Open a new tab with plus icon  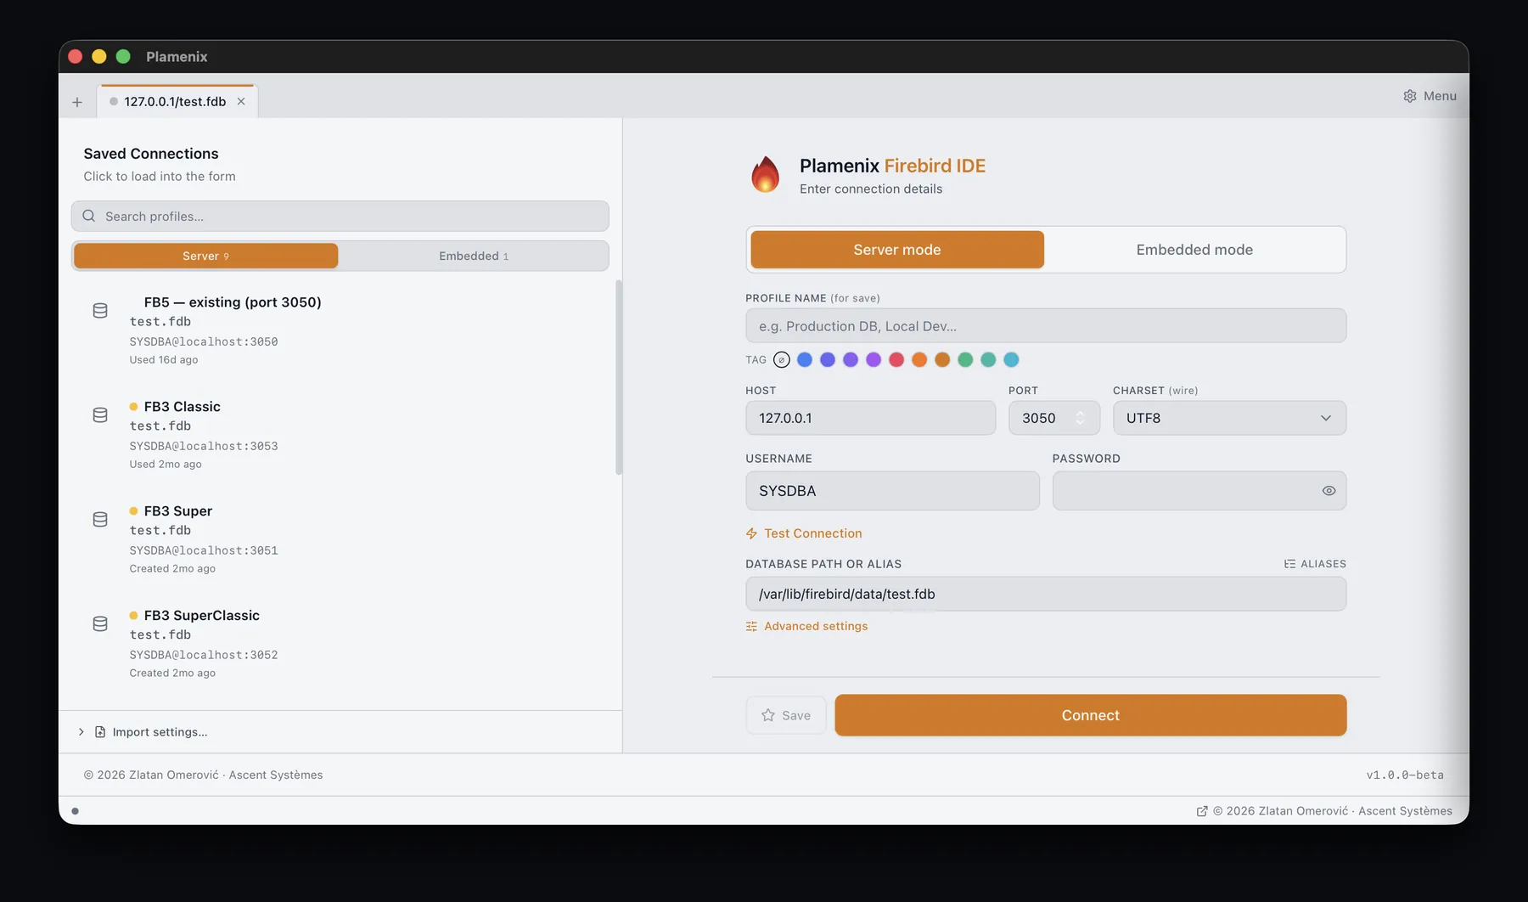coord(77,102)
